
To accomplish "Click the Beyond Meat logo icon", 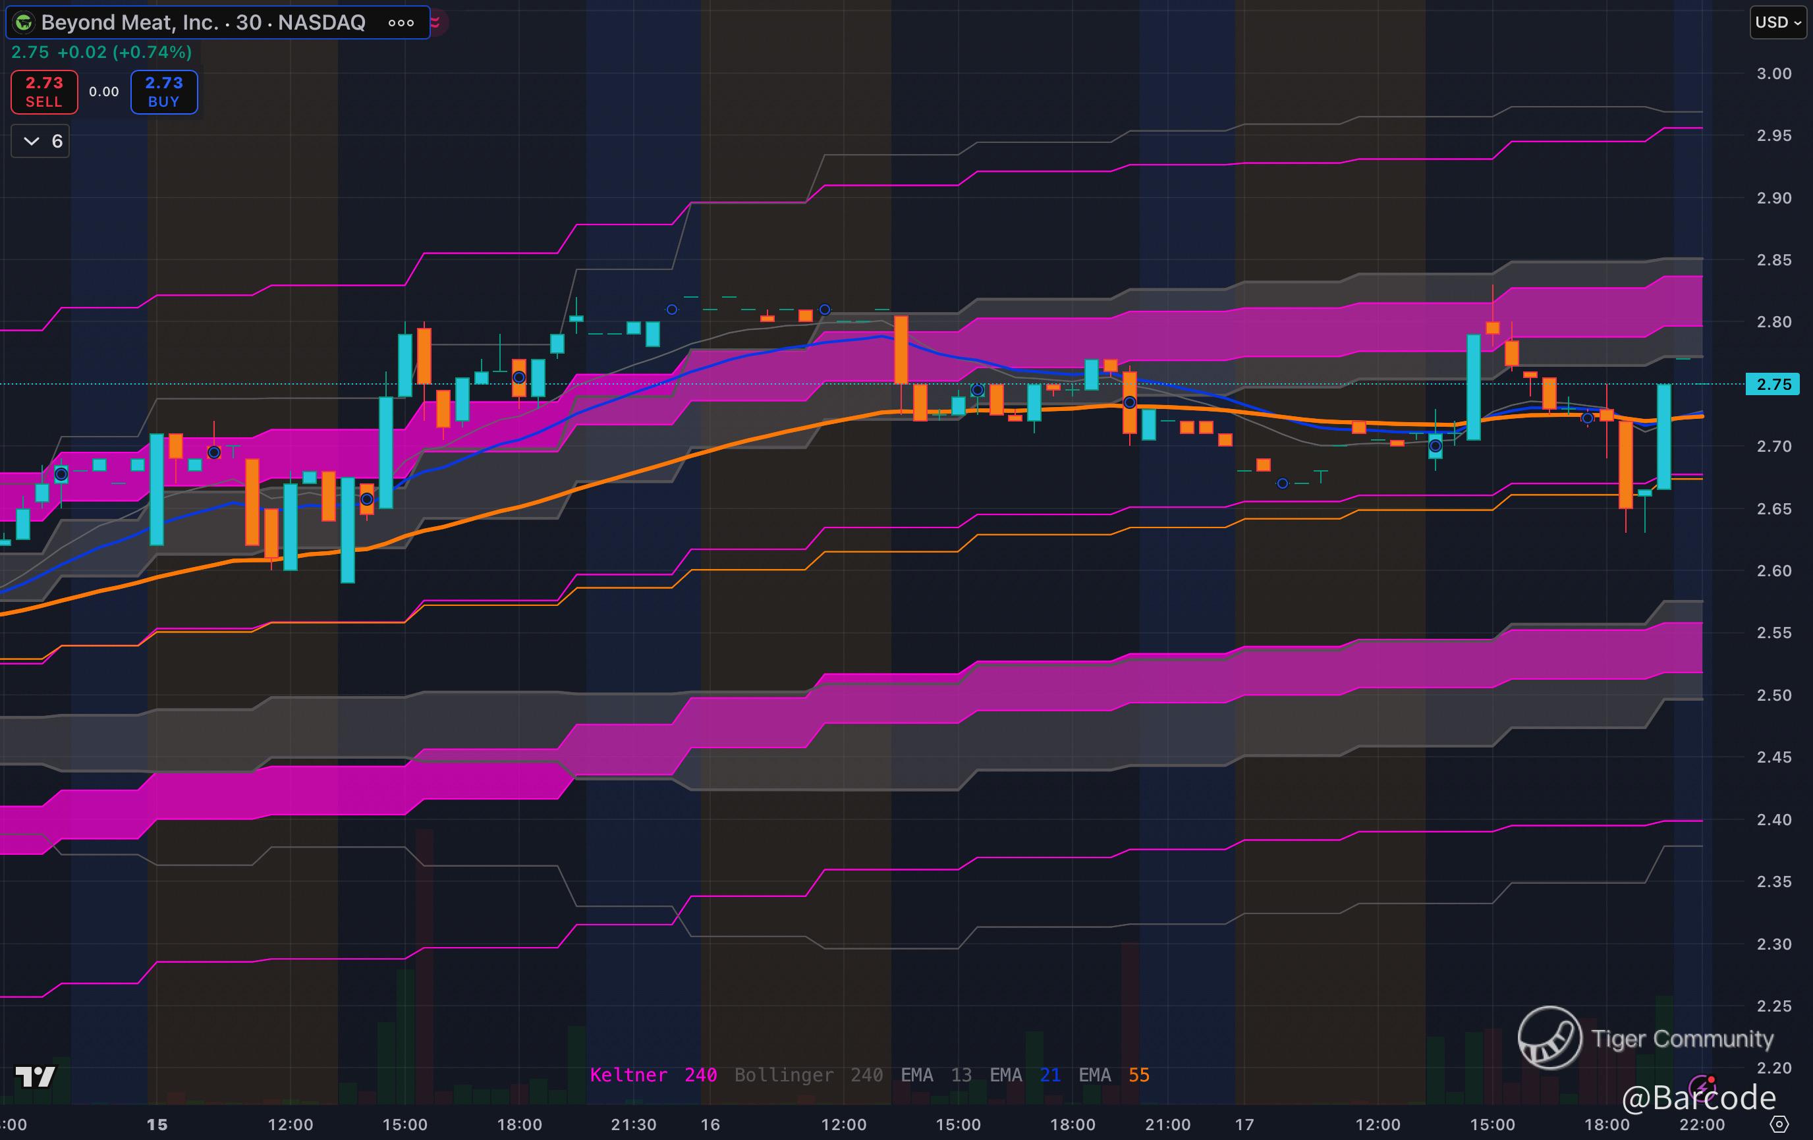I will click(x=24, y=22).
